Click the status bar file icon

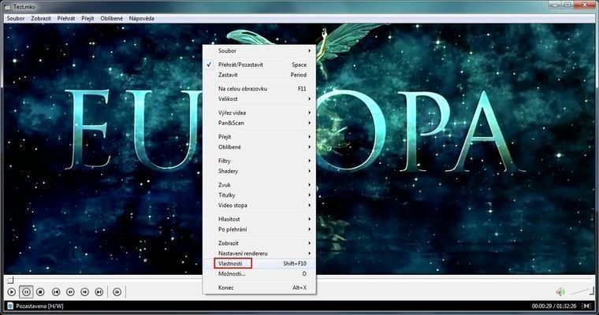click(10, 306)
